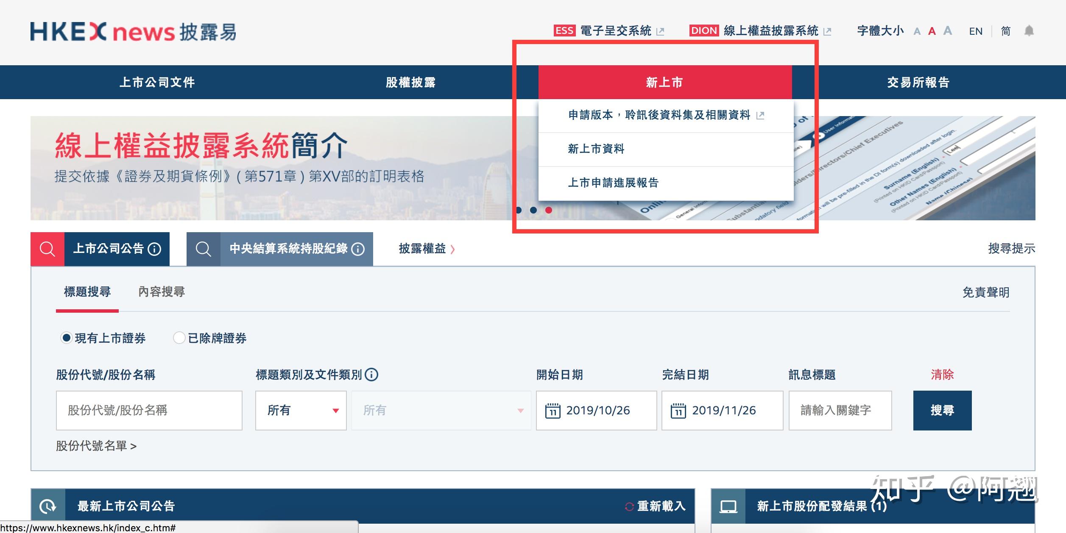The image size is (1066, 533).
Task: Open the calendar icon for 完結日期
Action: [x=678, y=410]
